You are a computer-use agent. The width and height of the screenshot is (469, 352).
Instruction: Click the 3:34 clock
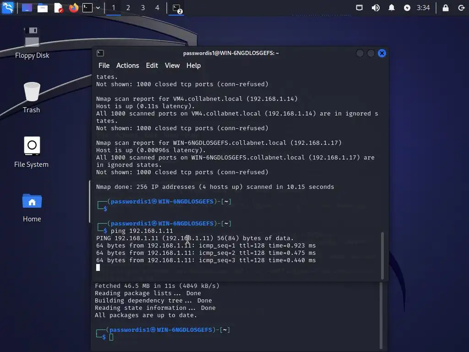coord(423,8)
